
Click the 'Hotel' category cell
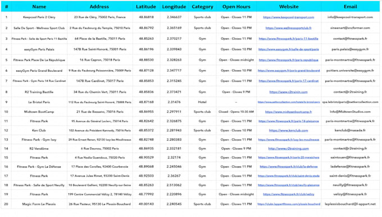[202, 102]
